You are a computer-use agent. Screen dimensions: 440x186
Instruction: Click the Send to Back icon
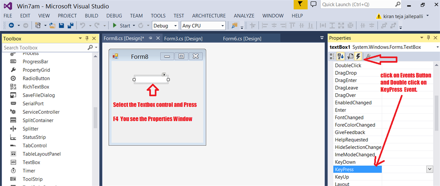click(x=393, y=25)
